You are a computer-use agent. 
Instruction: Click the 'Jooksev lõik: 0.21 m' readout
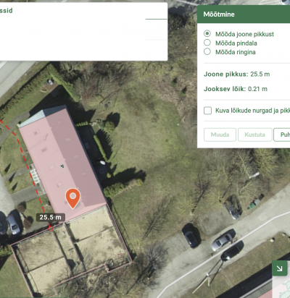tap(236, 89)
